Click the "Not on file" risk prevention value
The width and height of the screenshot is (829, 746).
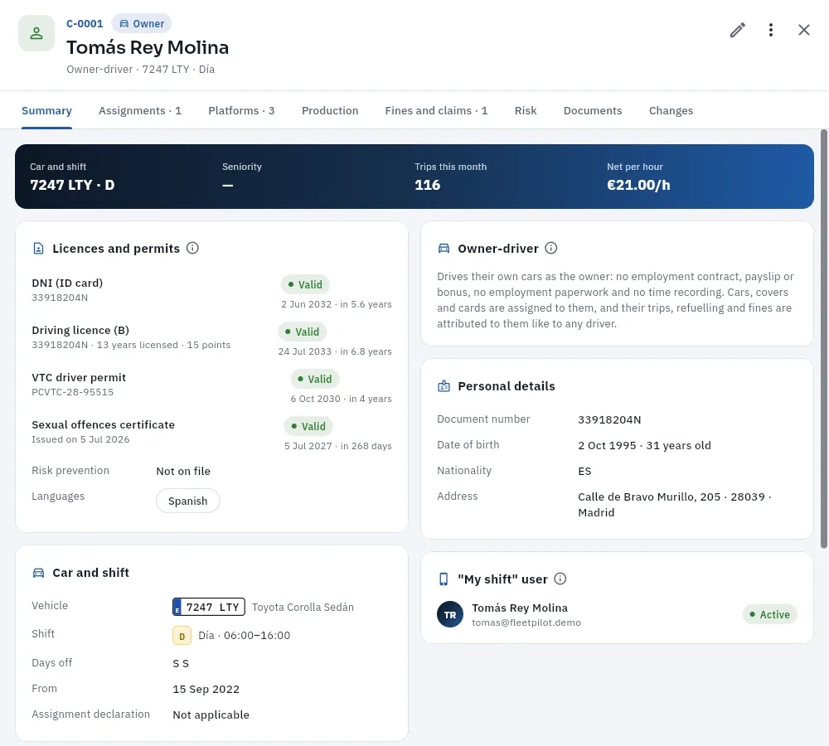pos(183,471)
